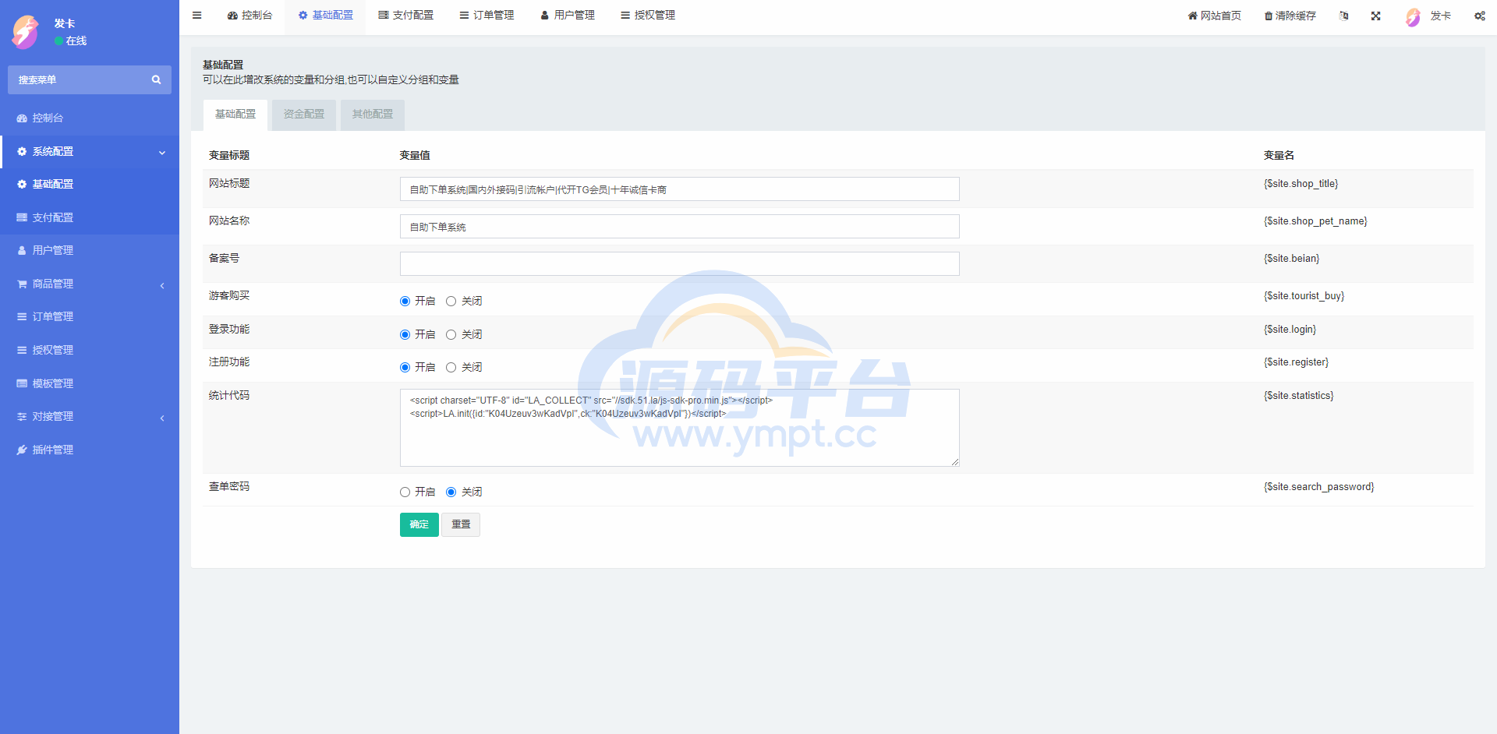Click the user icon in top 用户管理 tab

545,16
